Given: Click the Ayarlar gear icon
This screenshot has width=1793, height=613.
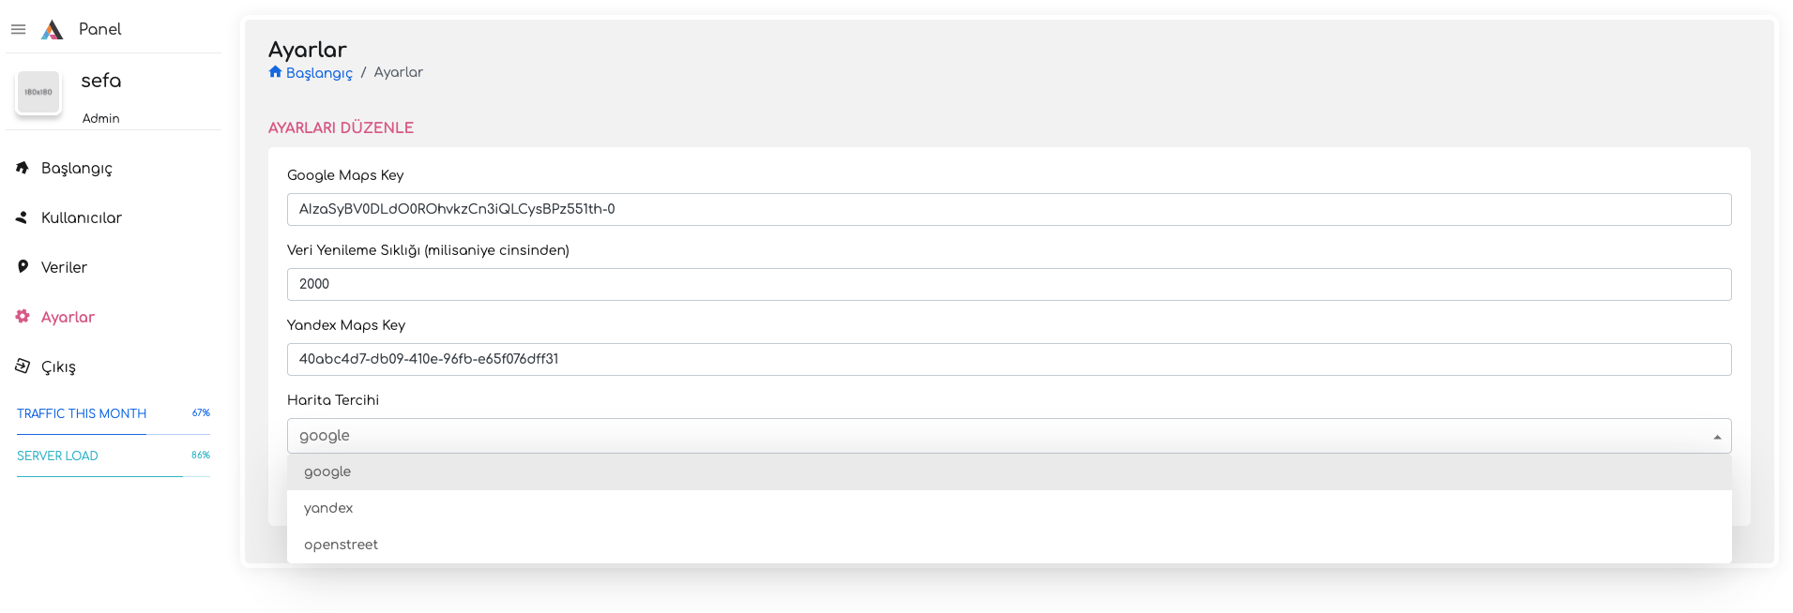Looking at the screenshot, I should click(23, 317).
